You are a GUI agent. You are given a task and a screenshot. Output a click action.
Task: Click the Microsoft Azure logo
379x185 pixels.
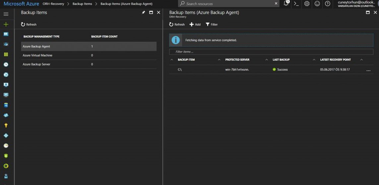tap(21, 4)
